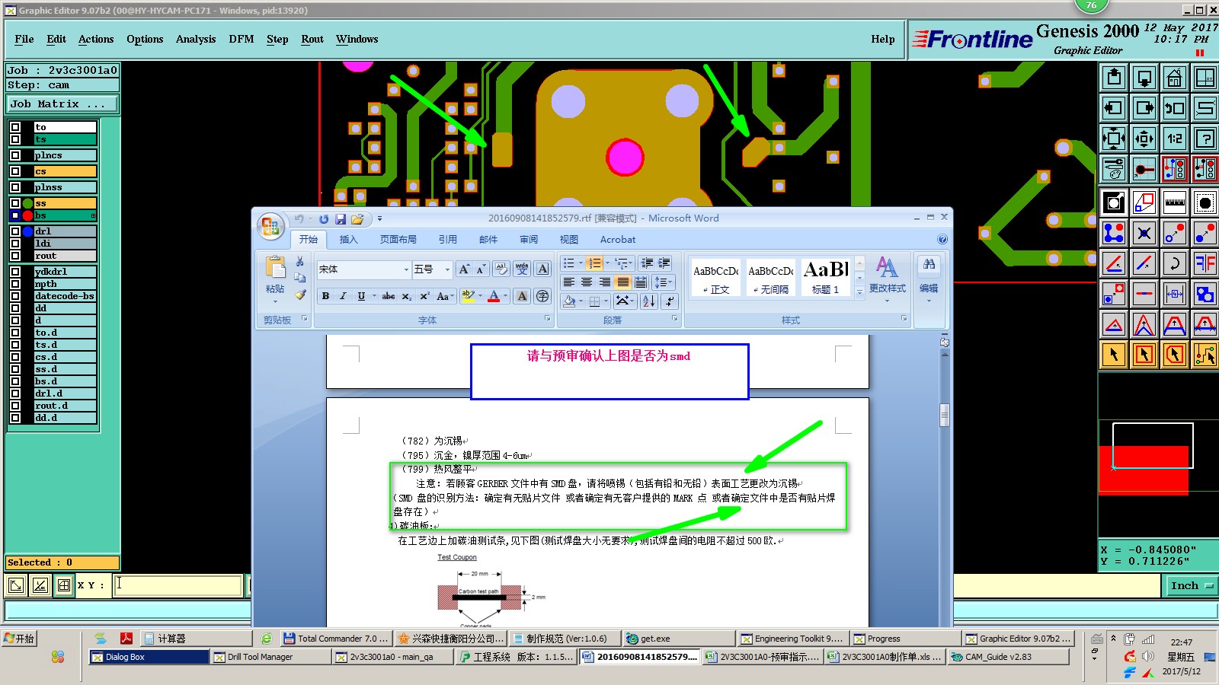
Task: Open Drill Tool Manager from taskbar
Action: [271, 657]
